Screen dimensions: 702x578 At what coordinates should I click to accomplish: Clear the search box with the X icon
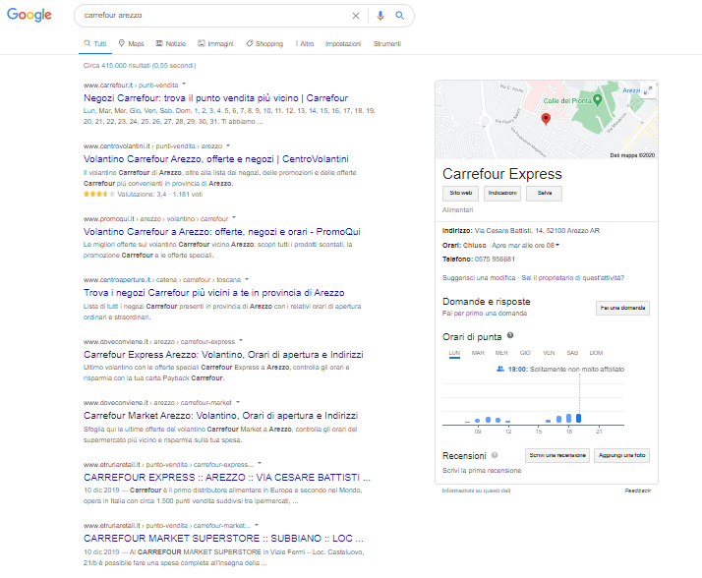click(x=356, y=16)
